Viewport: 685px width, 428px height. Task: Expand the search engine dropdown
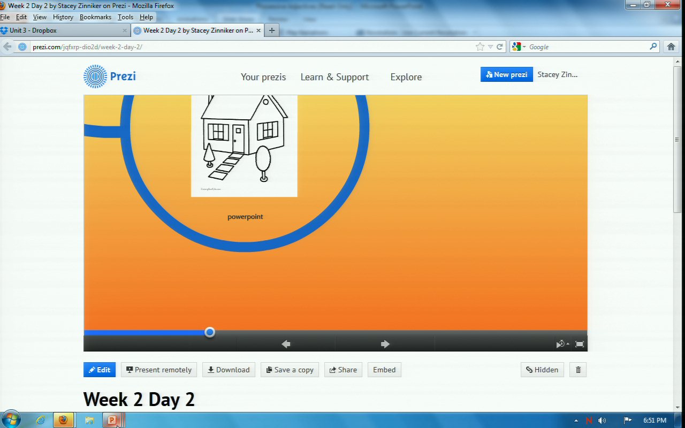tap(519, 47)
